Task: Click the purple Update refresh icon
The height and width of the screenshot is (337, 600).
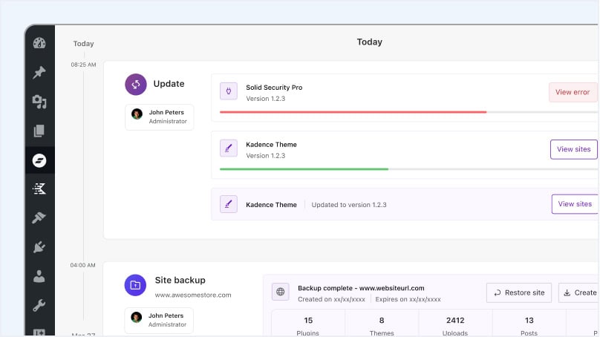Action: pos(136,85)
